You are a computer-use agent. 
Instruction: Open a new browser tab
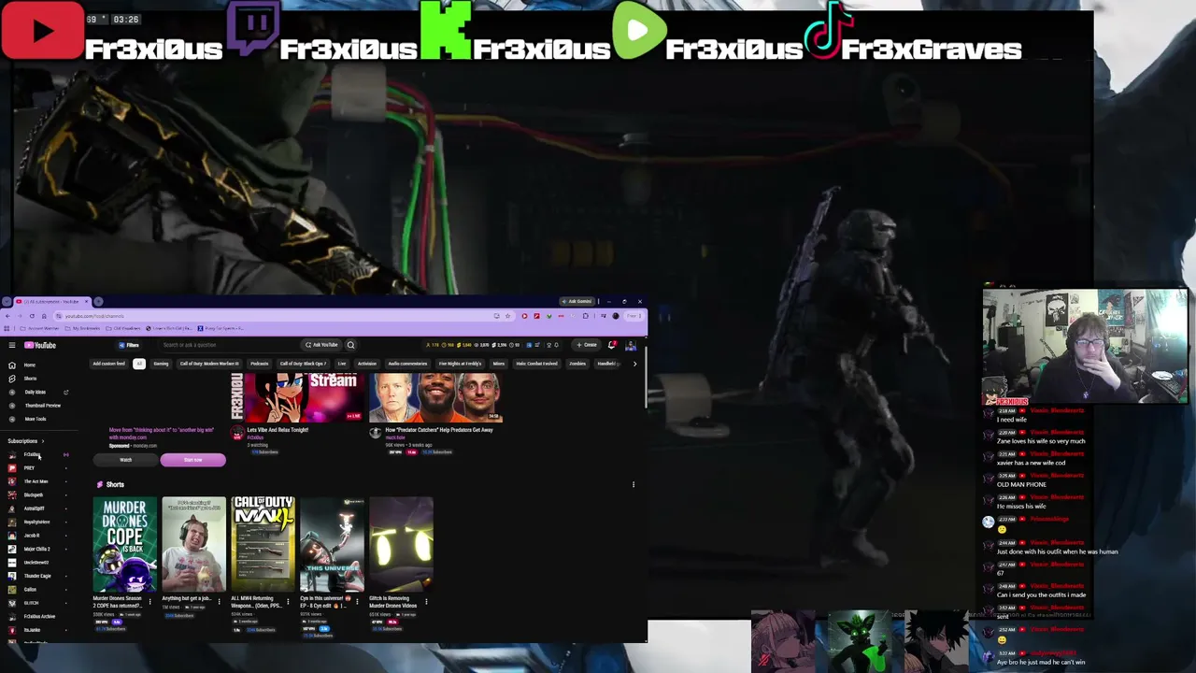coord(98,302)
